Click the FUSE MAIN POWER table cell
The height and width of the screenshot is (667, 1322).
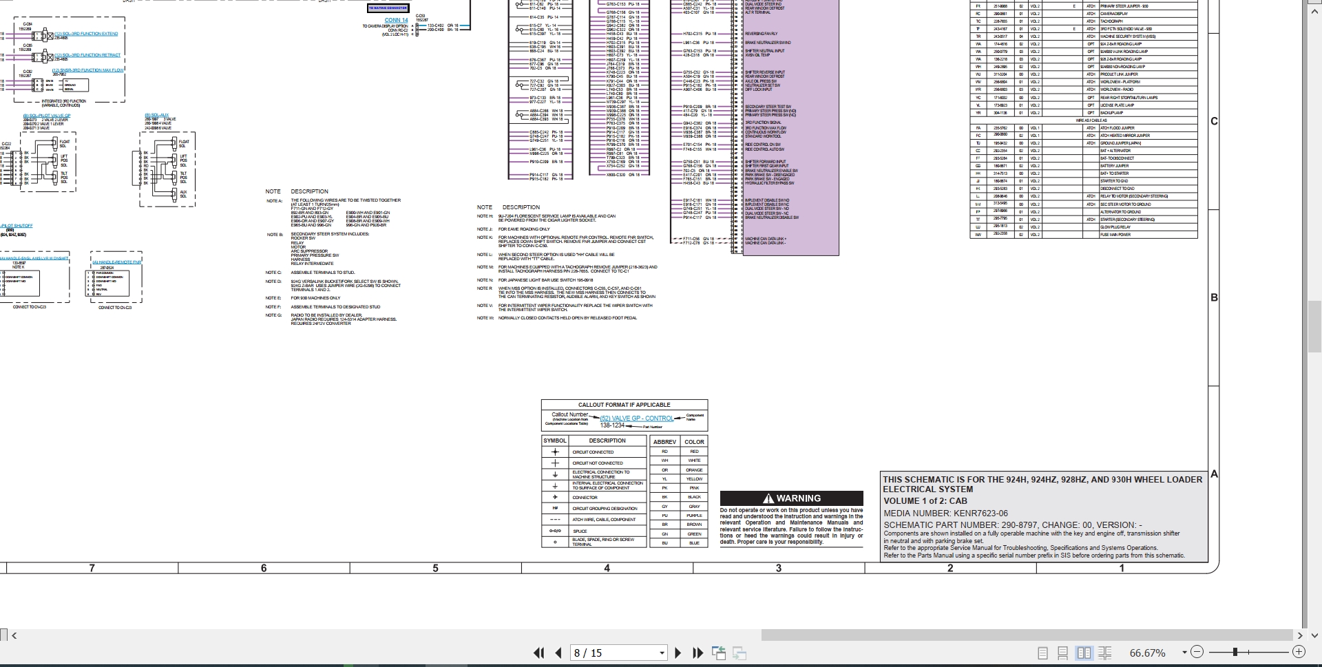tap(1148, 235)
